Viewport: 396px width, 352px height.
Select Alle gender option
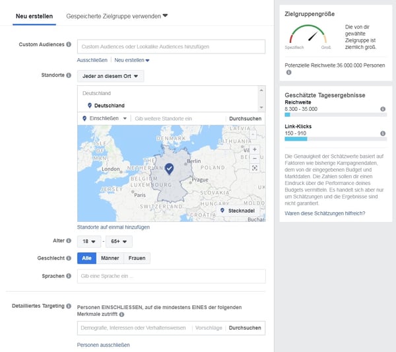pos(86,258)
